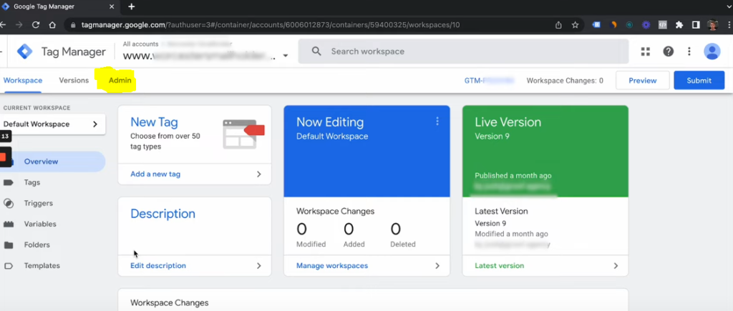Click the Folders icon in sidebar
The height and width of the screenshot is (311, 733).
(x=9, y=245)
